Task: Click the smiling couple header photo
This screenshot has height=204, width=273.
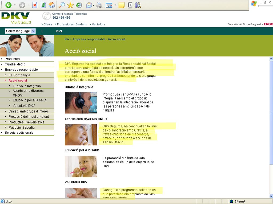Action: (27, 46)
